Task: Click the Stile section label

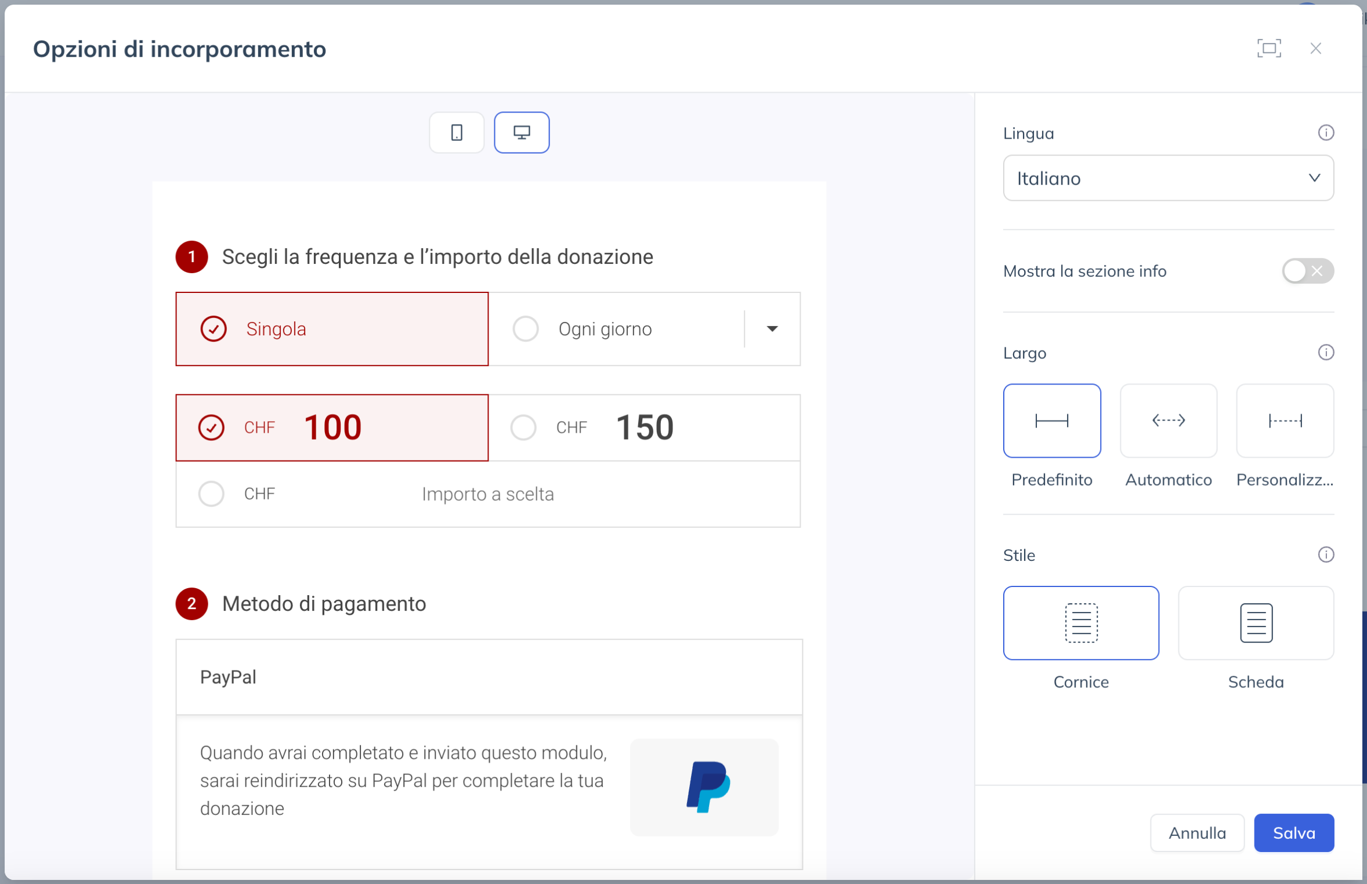Action: tap(1019, 555)
